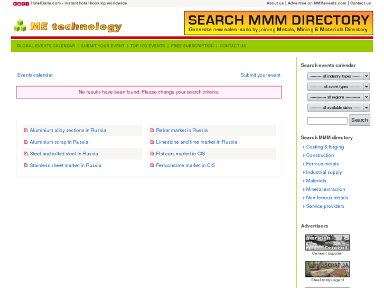This screenshot has height=288, width=384.
Task: Click the document icon beside Aluminium scrap in Russia
Action: pos(26,142)
